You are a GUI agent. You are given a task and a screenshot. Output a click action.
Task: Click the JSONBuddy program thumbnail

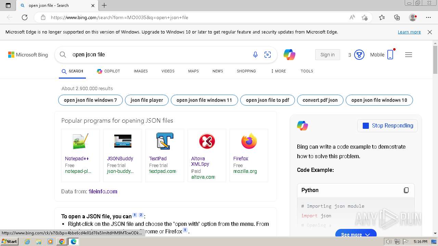coord(123,141)
